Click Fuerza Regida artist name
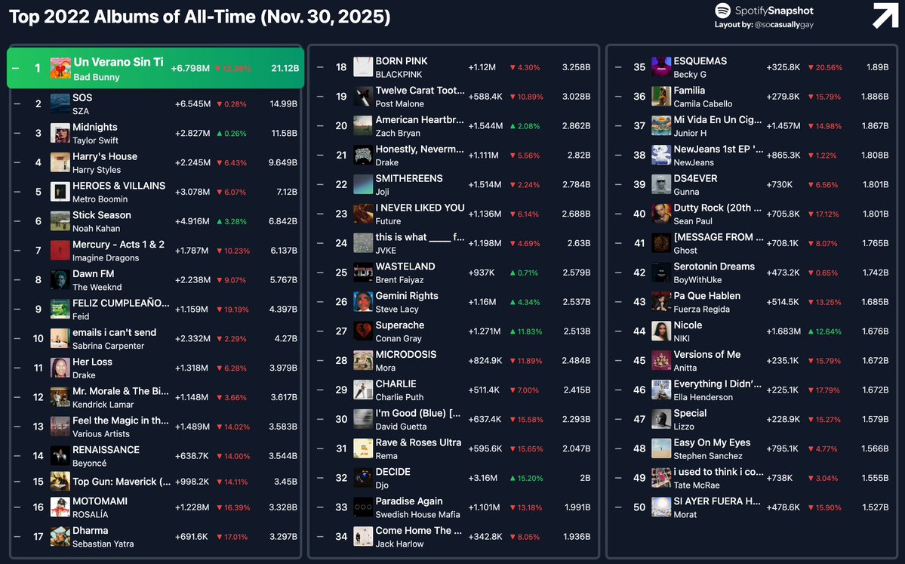This screenshot has width=905, height=564. [701, 310]
